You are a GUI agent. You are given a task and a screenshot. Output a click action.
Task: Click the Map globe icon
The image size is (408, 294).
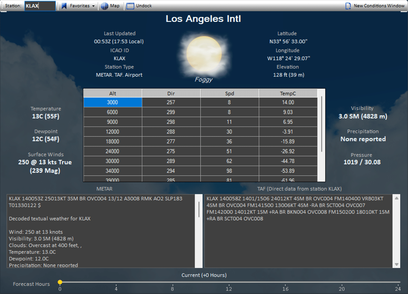click(104, 6)
